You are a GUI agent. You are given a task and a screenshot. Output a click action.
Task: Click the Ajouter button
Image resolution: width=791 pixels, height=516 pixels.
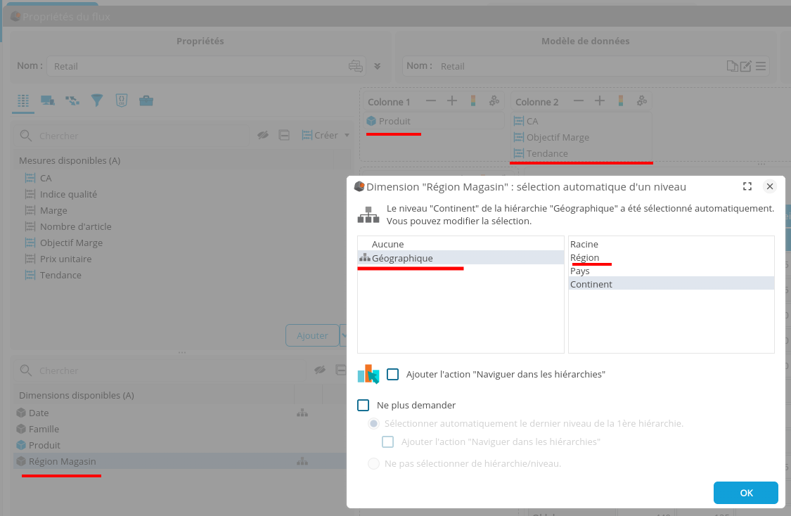pyautogui.click(x=311, y=335)
